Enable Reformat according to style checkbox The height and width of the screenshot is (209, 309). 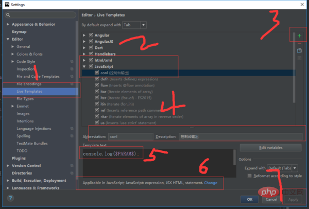249,176
